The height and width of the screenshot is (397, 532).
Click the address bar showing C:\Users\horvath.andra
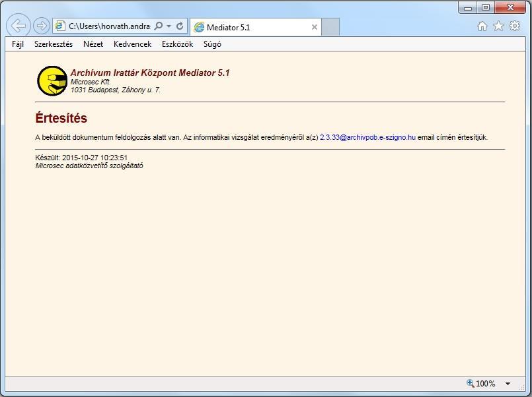point(109,26)
